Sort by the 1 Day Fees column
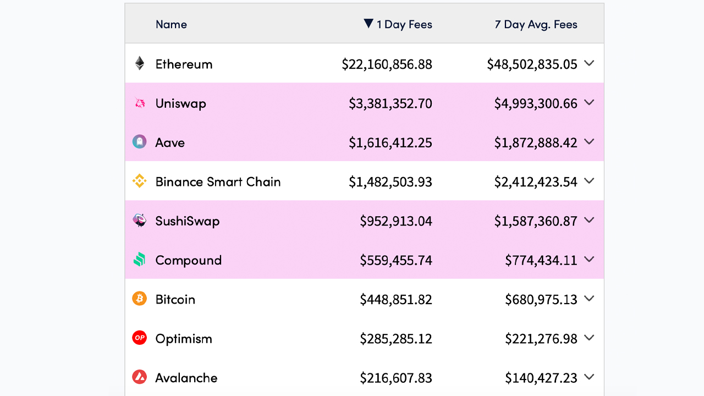Image resolution: width=704 pixels, height=396 pixels. click(x=404, y=24)
